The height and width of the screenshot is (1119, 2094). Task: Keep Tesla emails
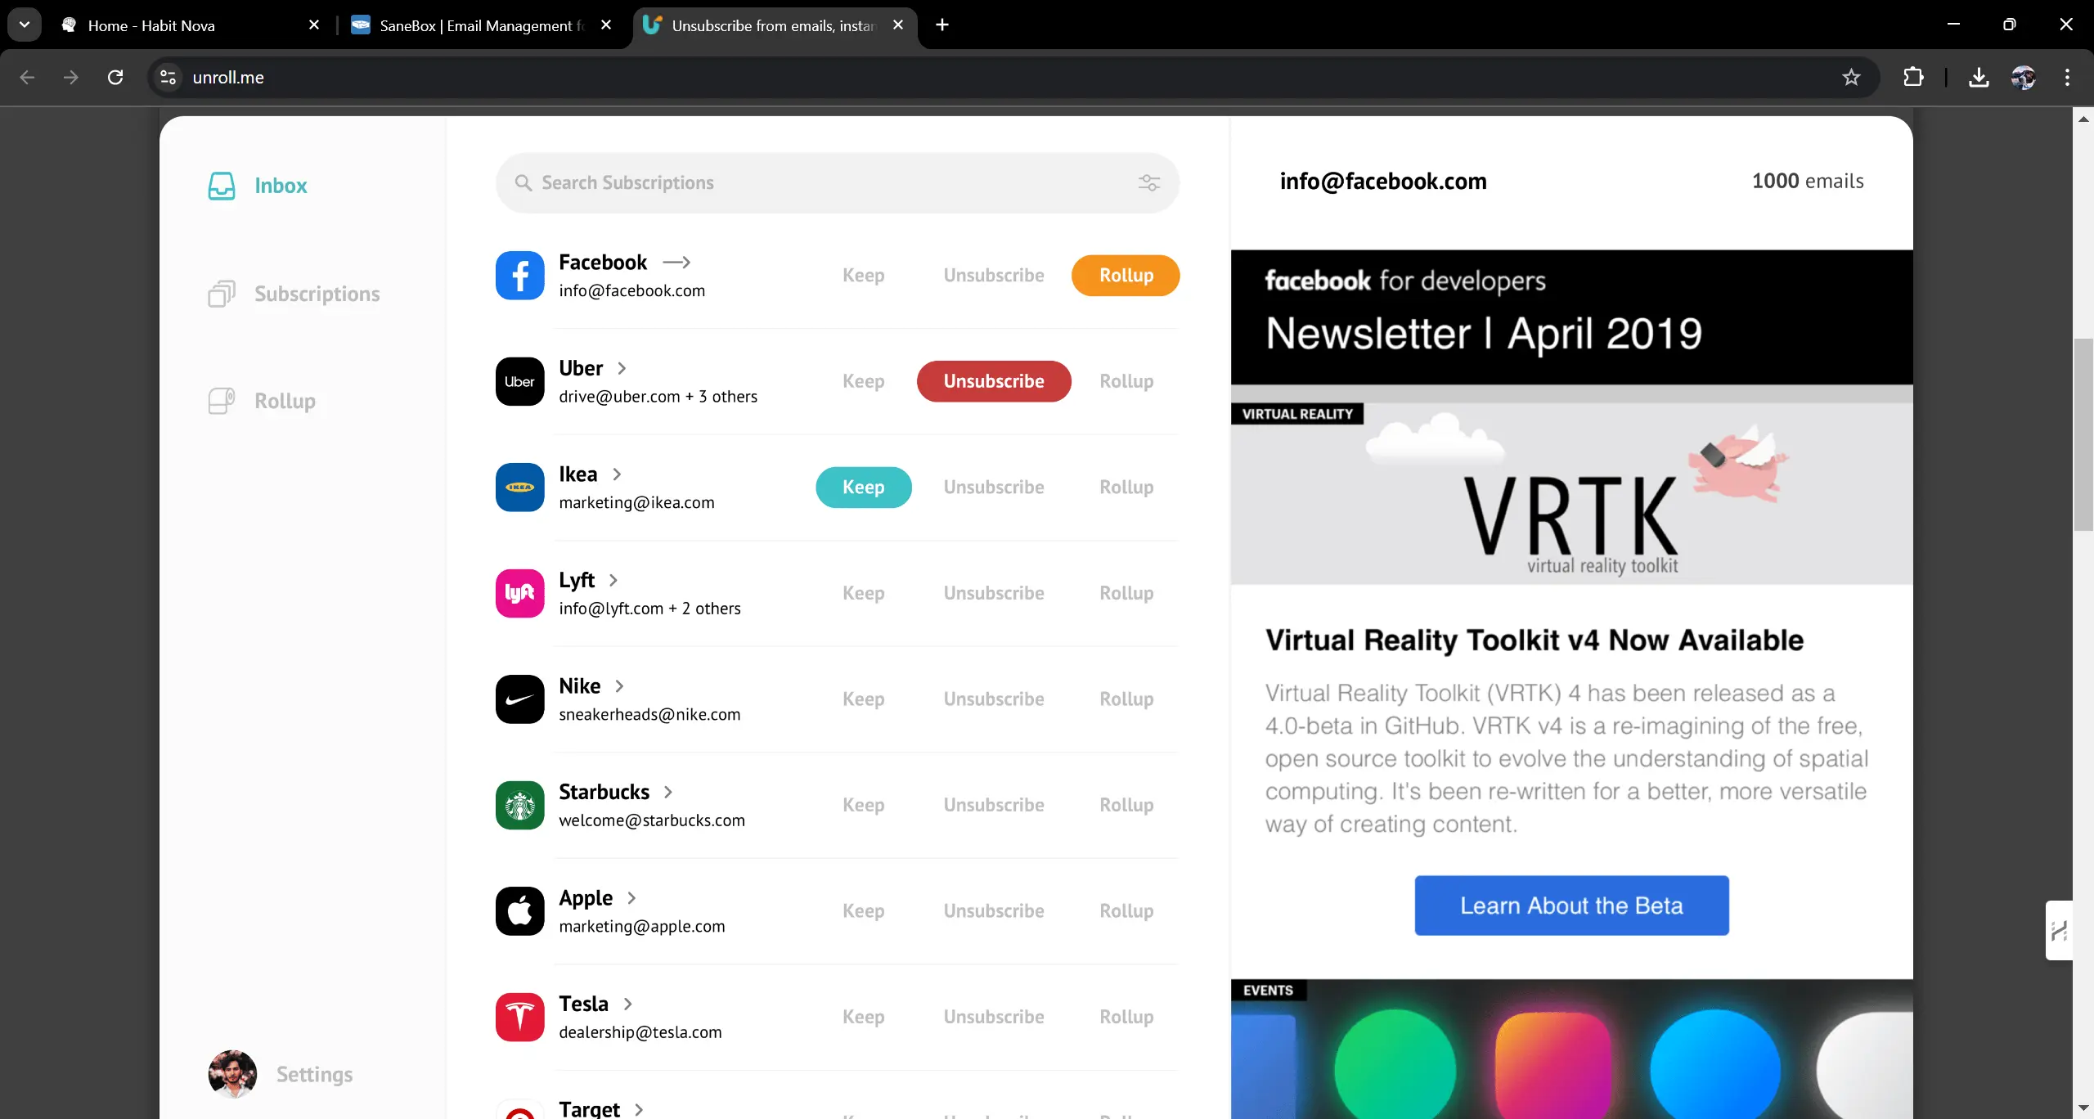point(863,1017)
